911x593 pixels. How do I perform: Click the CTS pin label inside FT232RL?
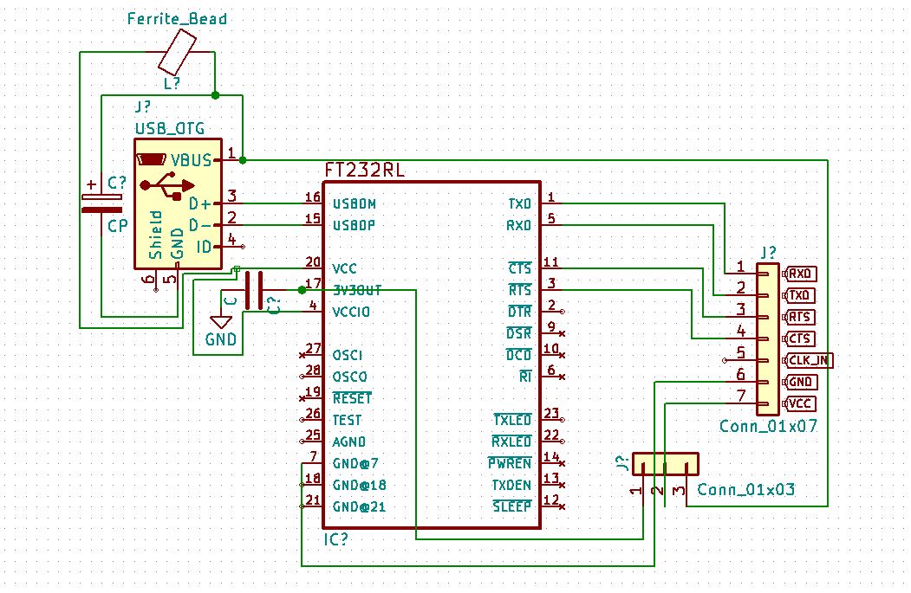(520, 268)
